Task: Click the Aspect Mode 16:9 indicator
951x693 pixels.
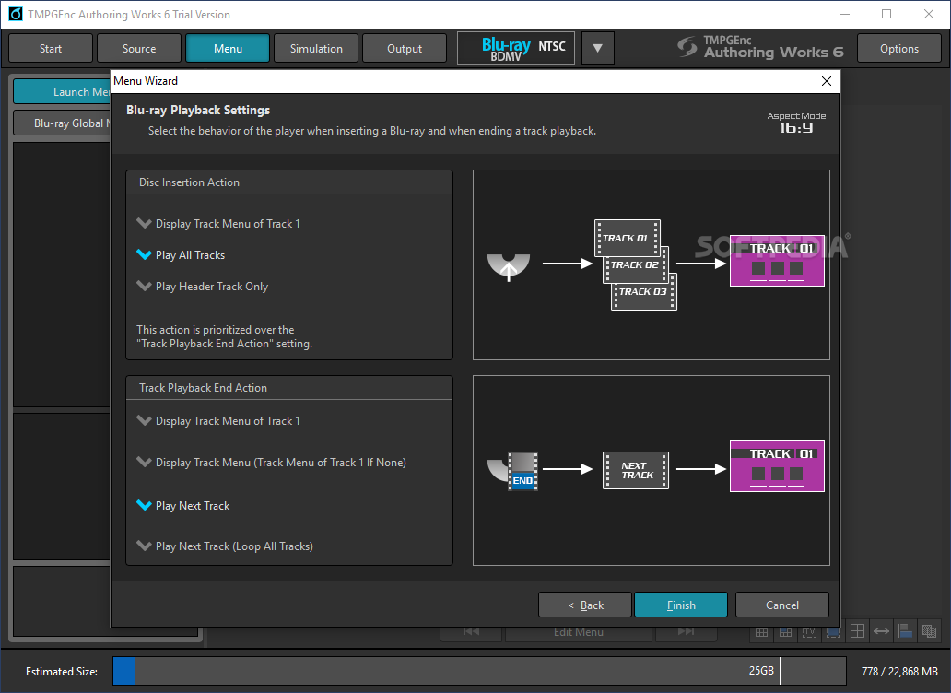Action: [x=796, y=123]
